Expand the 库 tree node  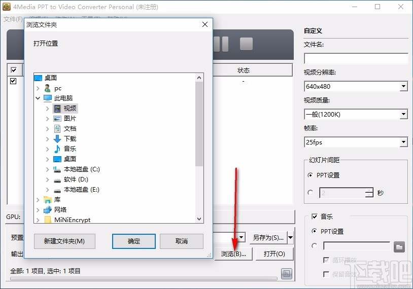point(38,200)
